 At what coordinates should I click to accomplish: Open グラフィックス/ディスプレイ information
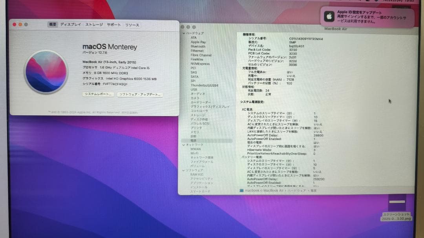pos(207,105)
